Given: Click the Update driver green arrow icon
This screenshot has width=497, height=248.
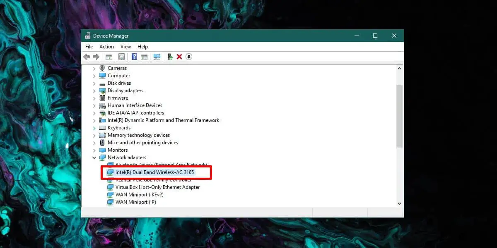Looking at the screenshot, I should click(x=170, y=57).
